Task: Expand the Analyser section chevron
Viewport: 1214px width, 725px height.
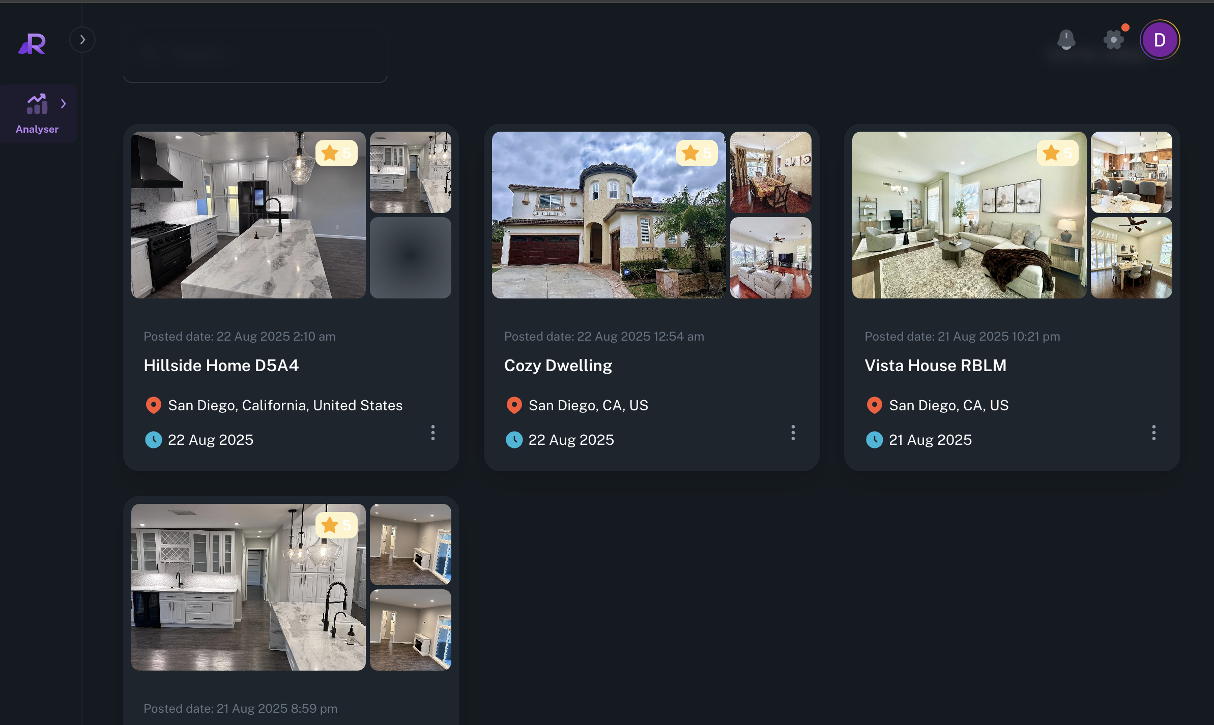Action: [x=63, y=103]
